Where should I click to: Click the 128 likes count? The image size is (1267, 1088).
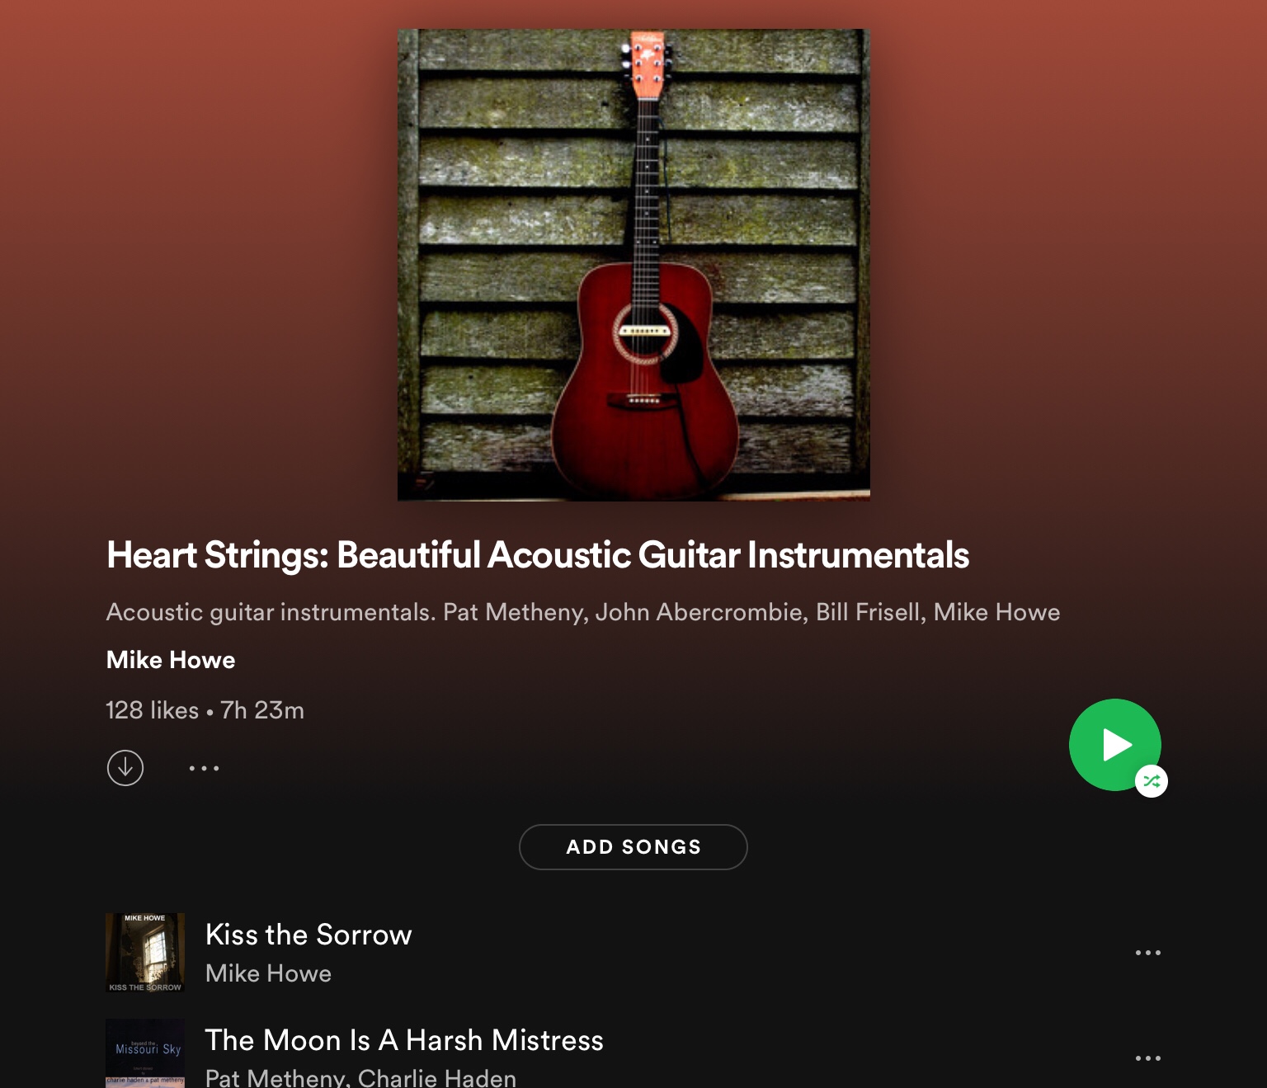point(153,710)
